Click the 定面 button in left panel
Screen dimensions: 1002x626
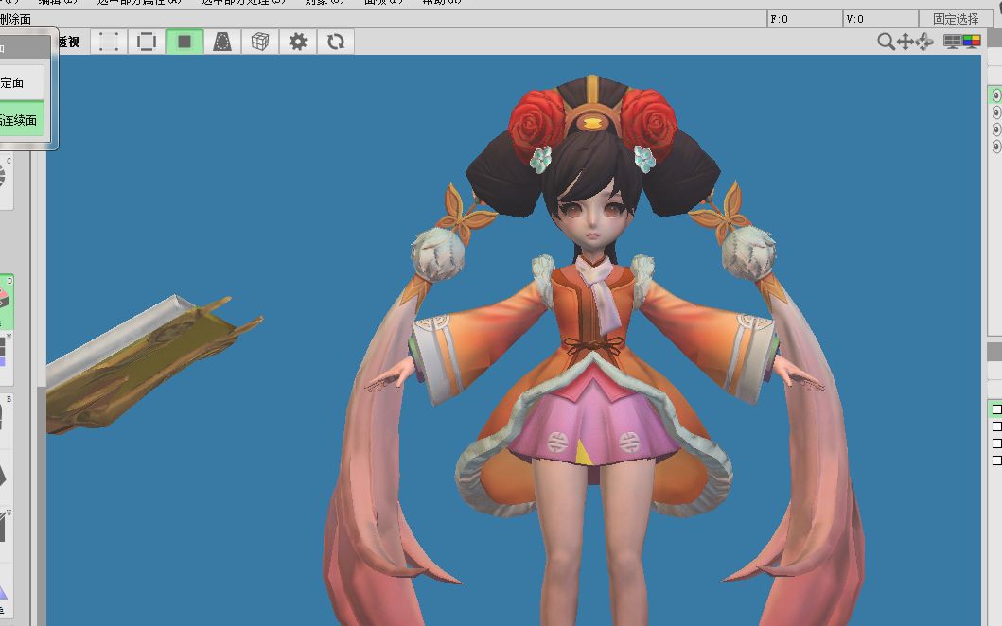[22, 82]
